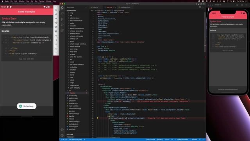Click line and column position indicator
The image size is (250, 141).
tap(150, 139)
